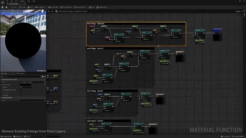
Task: Click the Home toolbar button
Action: [x=30, y=7]
